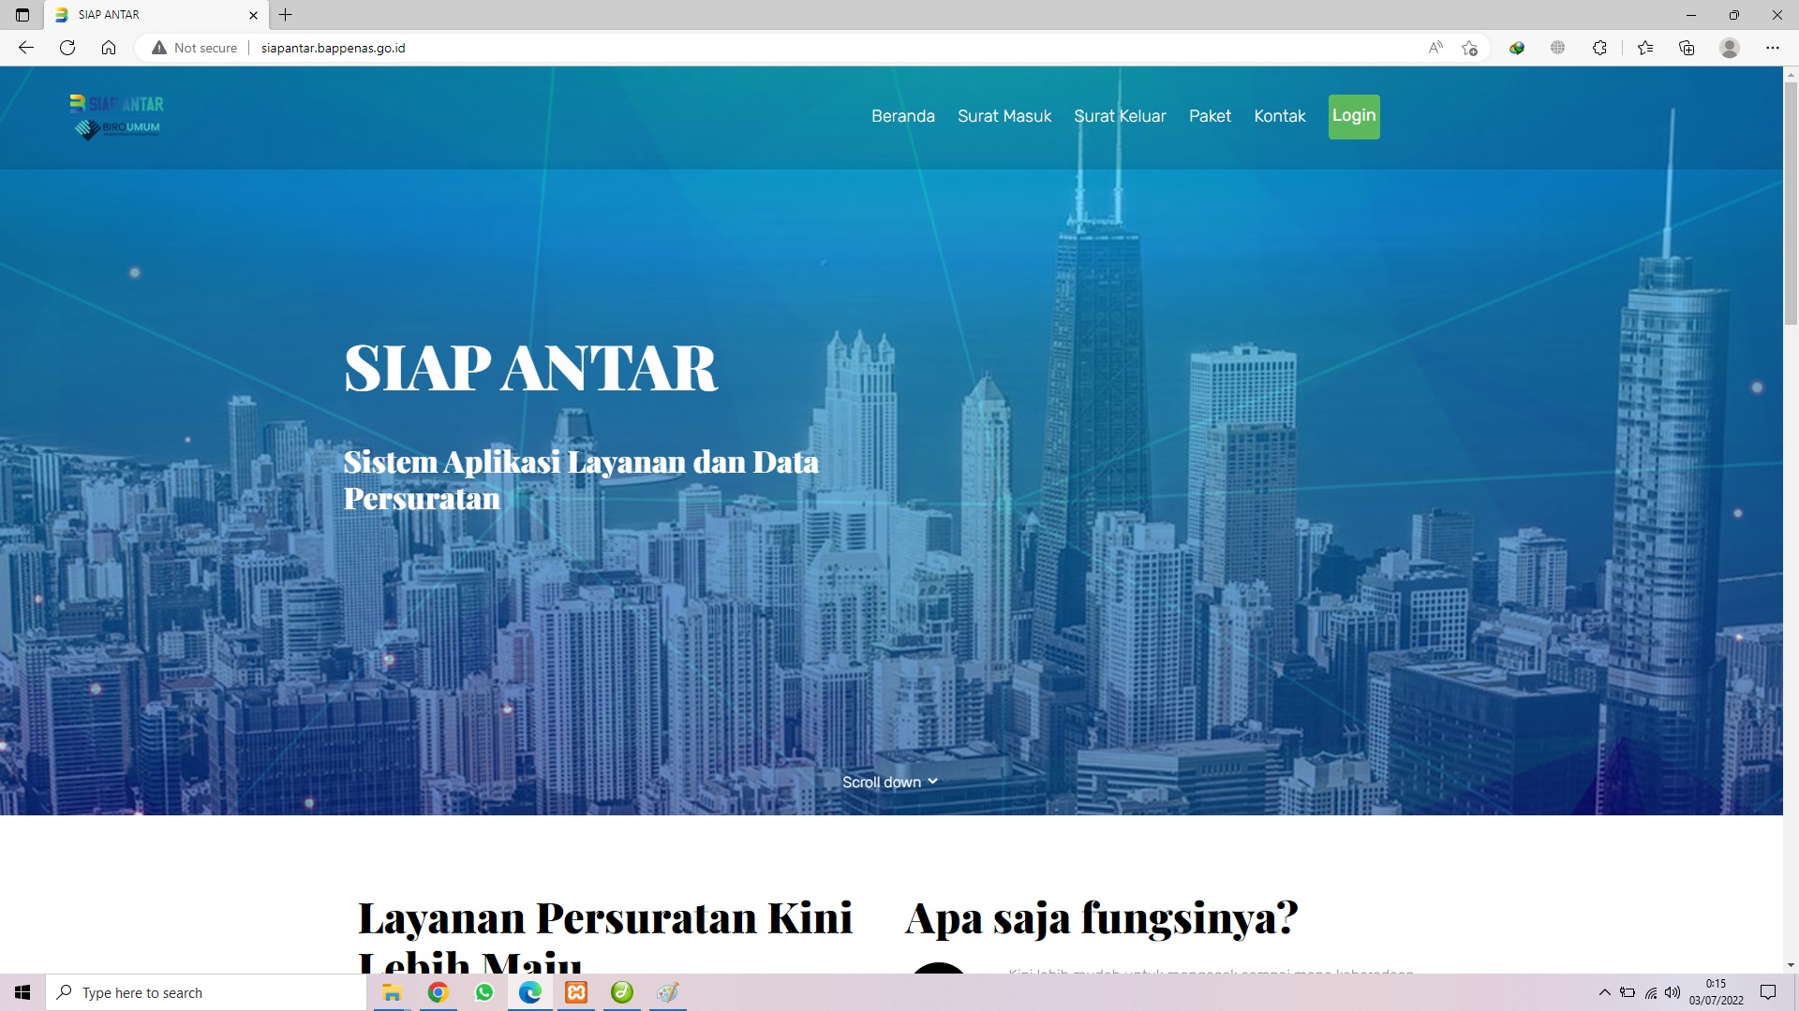This screenshot has height=1011, width=1799.
Task: Open browser Settings and more menu
Action: tap(1772, 48)
